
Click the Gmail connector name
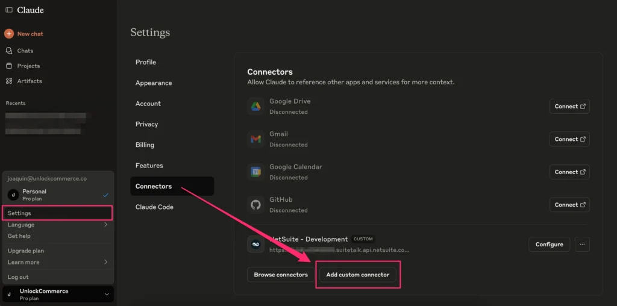tap(278, 134)
